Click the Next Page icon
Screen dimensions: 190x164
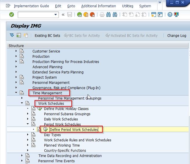click(137, 15)
